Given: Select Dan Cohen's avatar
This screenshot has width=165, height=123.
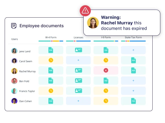Looking at the screenshot, I should (x=14, y=101).
